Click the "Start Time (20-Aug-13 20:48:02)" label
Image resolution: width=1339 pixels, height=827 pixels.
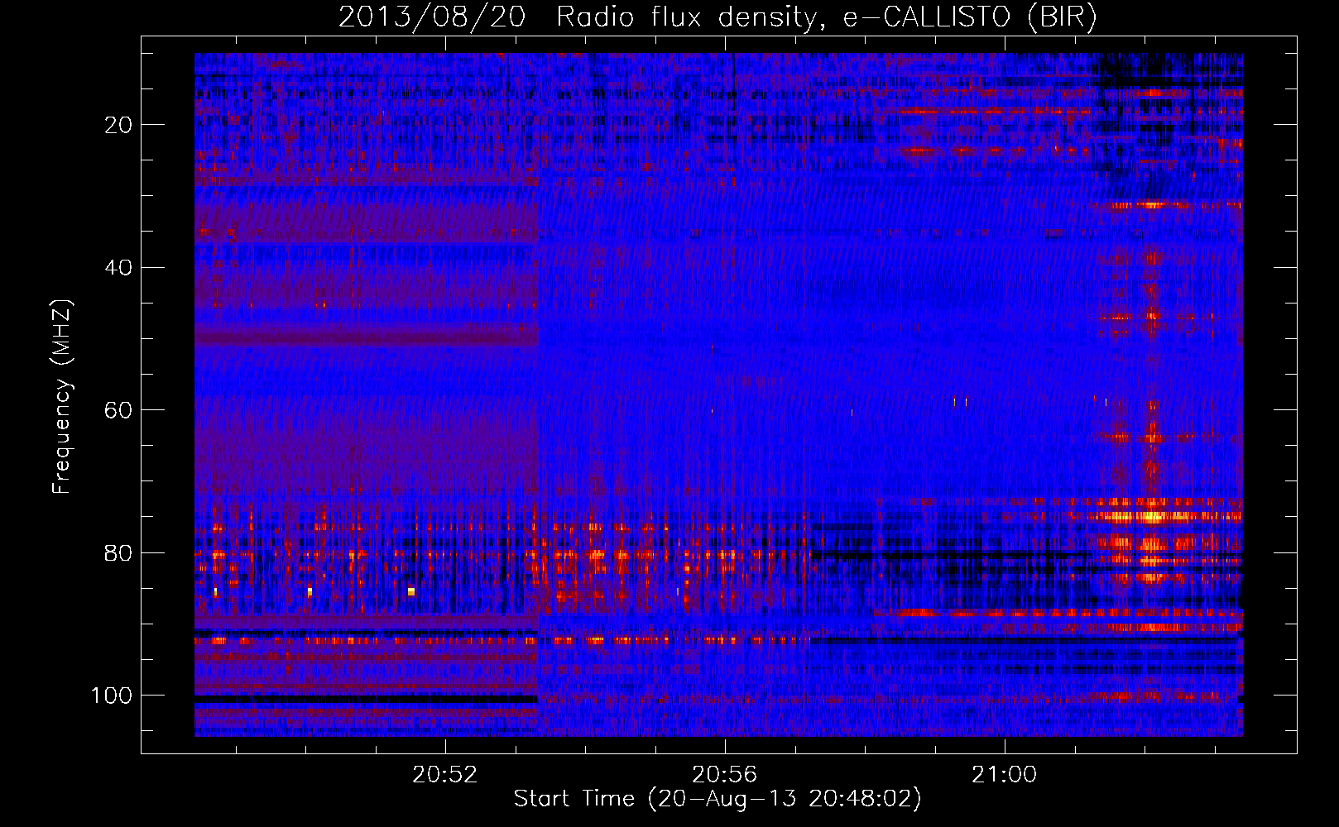(717, 799)
